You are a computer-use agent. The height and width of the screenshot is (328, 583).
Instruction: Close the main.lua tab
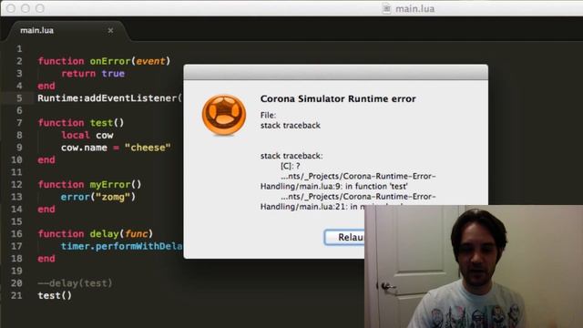[110, 30]
